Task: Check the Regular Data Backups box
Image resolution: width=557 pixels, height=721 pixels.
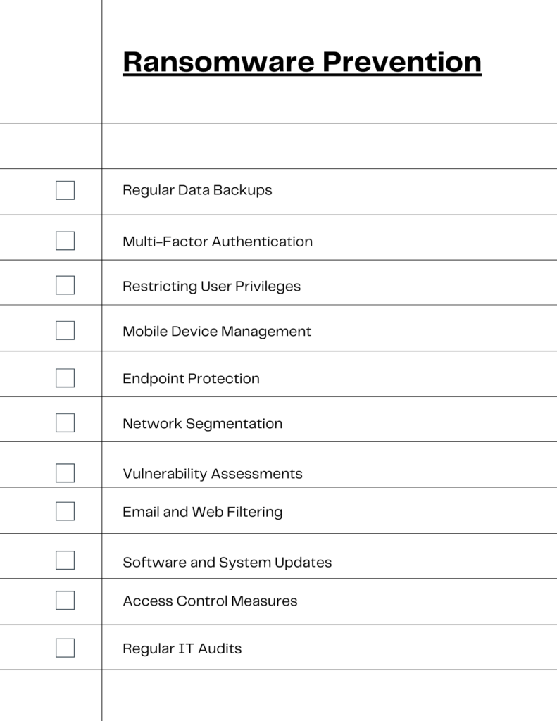Action: [65, 190]
